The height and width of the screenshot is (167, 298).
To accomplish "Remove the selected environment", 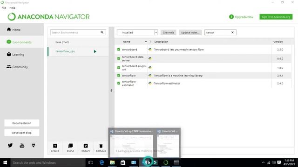I will pyautogui.click(x=101, y=148).
